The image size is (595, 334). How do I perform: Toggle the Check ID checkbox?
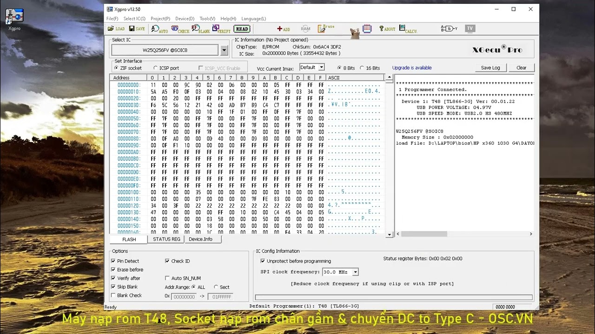[x=167, y=261]
